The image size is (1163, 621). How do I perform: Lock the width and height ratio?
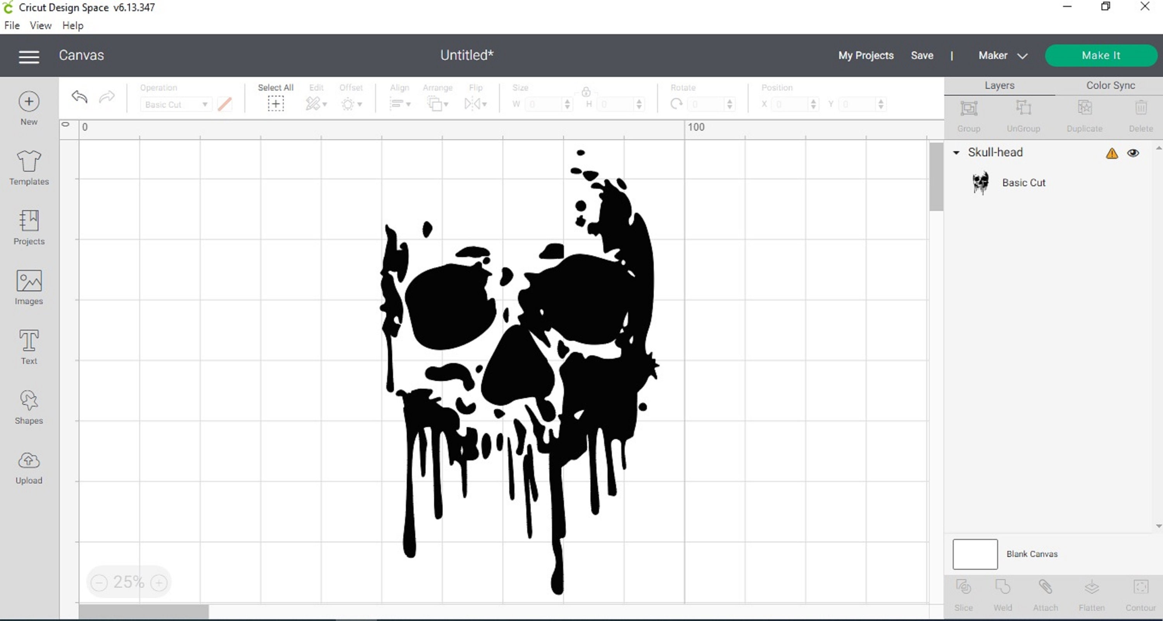(585, 91)
